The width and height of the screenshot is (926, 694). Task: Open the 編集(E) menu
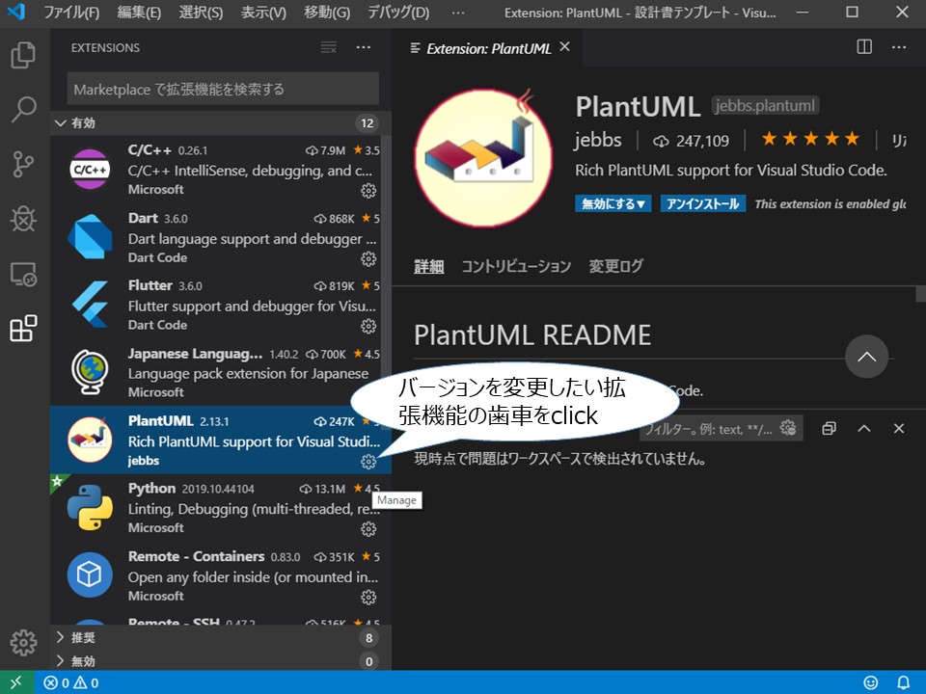point(139,13)
